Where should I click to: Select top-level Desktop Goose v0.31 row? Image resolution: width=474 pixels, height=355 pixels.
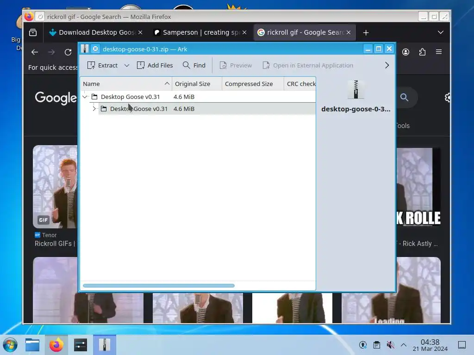[198, 97]
